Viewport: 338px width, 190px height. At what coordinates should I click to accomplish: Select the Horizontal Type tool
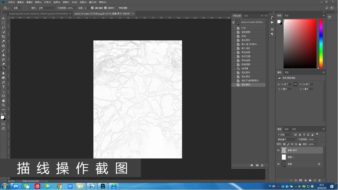[x=3, y=87]
